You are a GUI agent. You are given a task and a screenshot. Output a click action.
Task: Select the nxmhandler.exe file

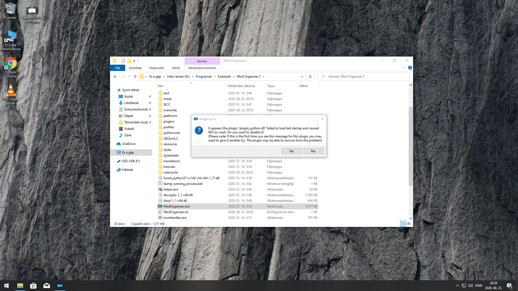coord(237,218)
